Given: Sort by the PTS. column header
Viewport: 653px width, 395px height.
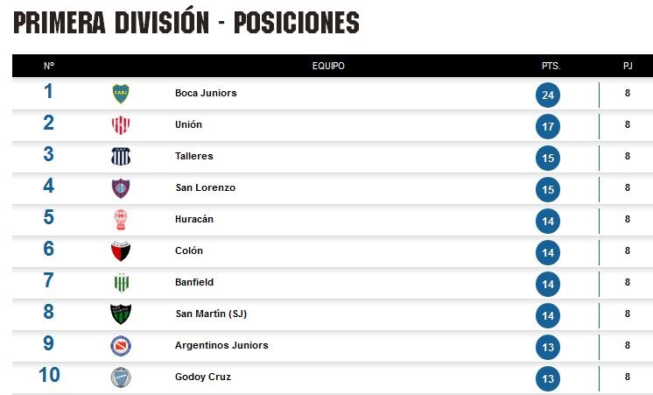Looking at the screenshot, I should 551,66.
